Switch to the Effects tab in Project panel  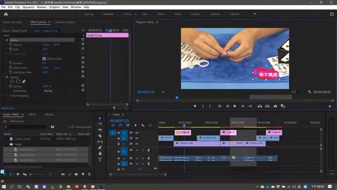32,115
